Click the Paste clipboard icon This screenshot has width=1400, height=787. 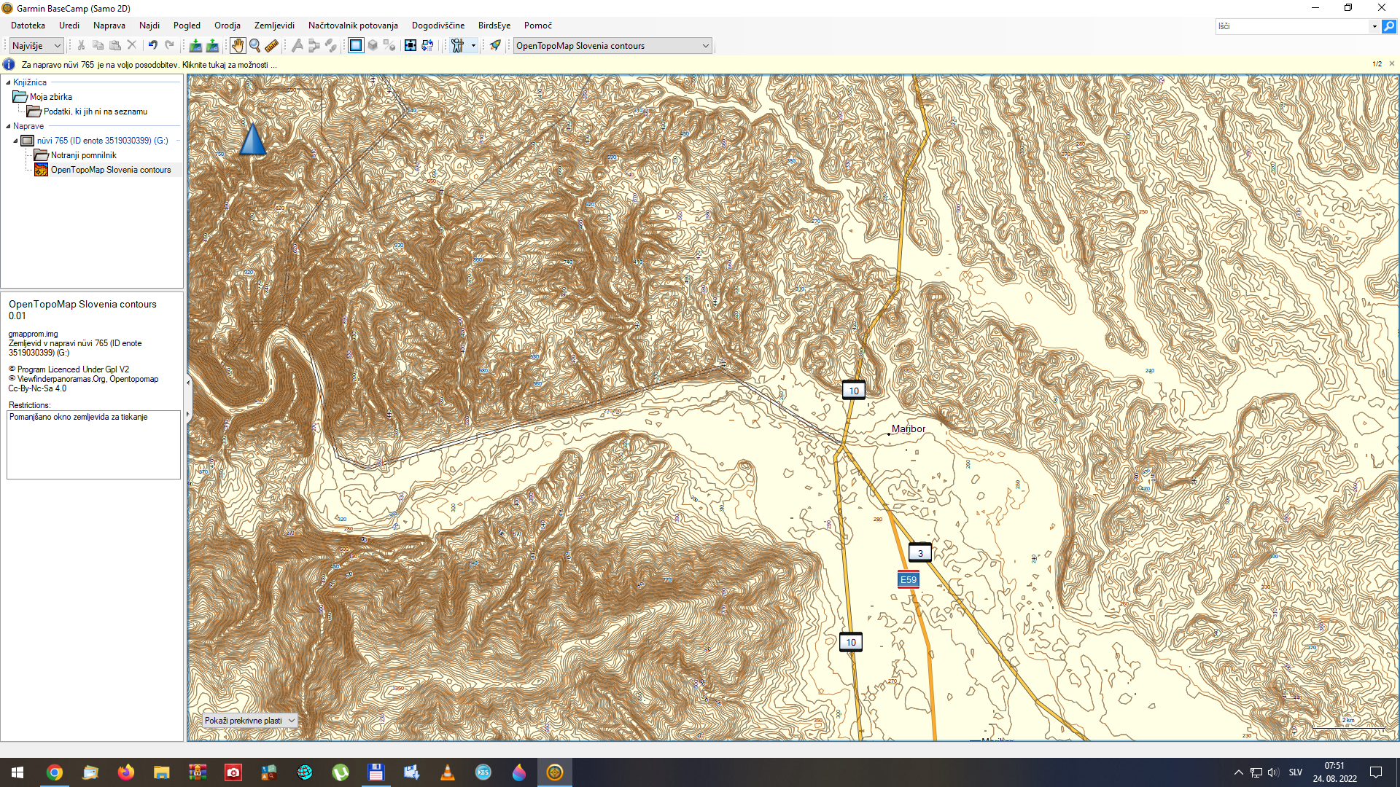pyautogui.click(x=114, y=45)
